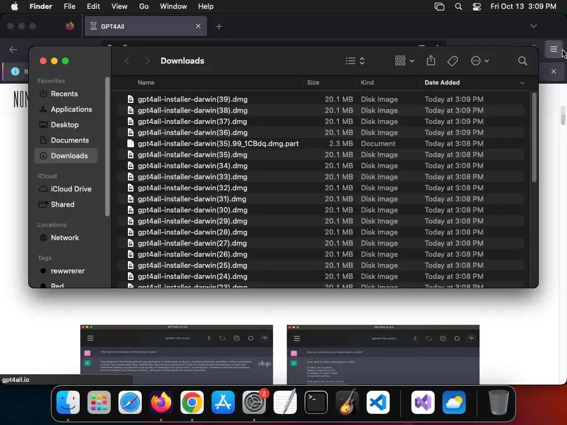Open the left GPT4All screenshot thumbnail

(x=177, y=355)
